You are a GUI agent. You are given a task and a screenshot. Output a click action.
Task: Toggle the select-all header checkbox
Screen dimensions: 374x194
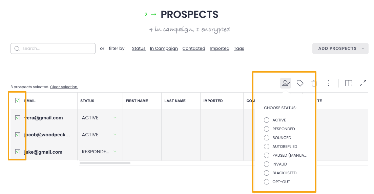pyautogui.click(x=18, y=101)
